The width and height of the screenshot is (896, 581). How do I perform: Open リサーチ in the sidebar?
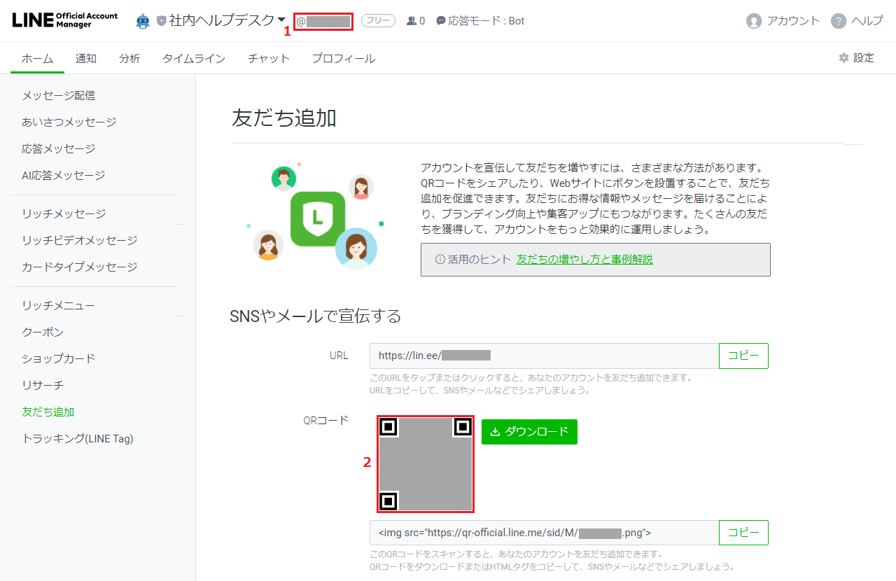point(43,385)
